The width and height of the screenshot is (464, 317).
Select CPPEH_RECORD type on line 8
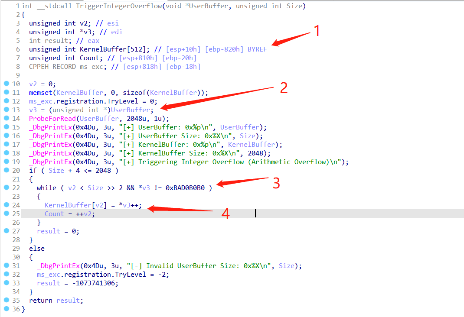pyautogui.click(x=52, y=66)
